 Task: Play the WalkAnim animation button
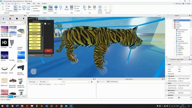coord(35,48)
